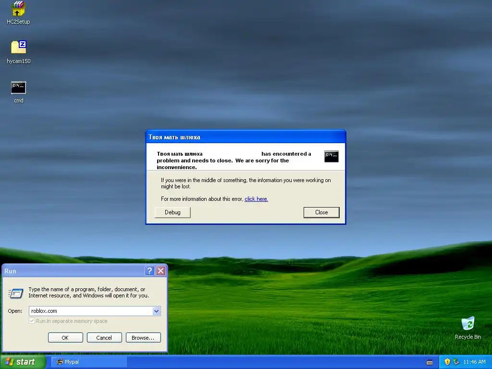Click the yellow security shield tray icon
The width and height of the screenshot is (492, 369).
(x=447, y=362)
